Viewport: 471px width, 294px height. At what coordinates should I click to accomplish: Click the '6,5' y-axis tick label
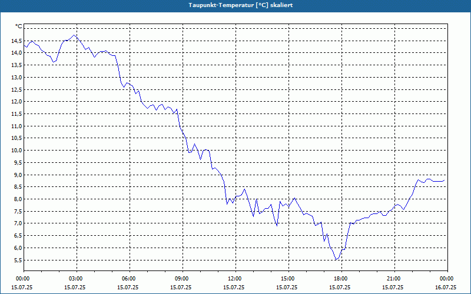point(18,236)
